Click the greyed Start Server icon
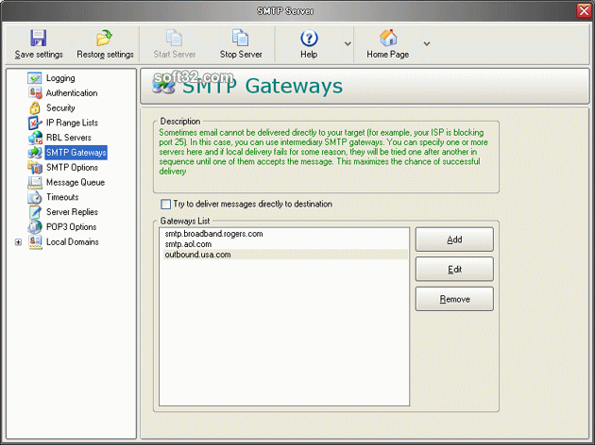 tap(174, 38)
